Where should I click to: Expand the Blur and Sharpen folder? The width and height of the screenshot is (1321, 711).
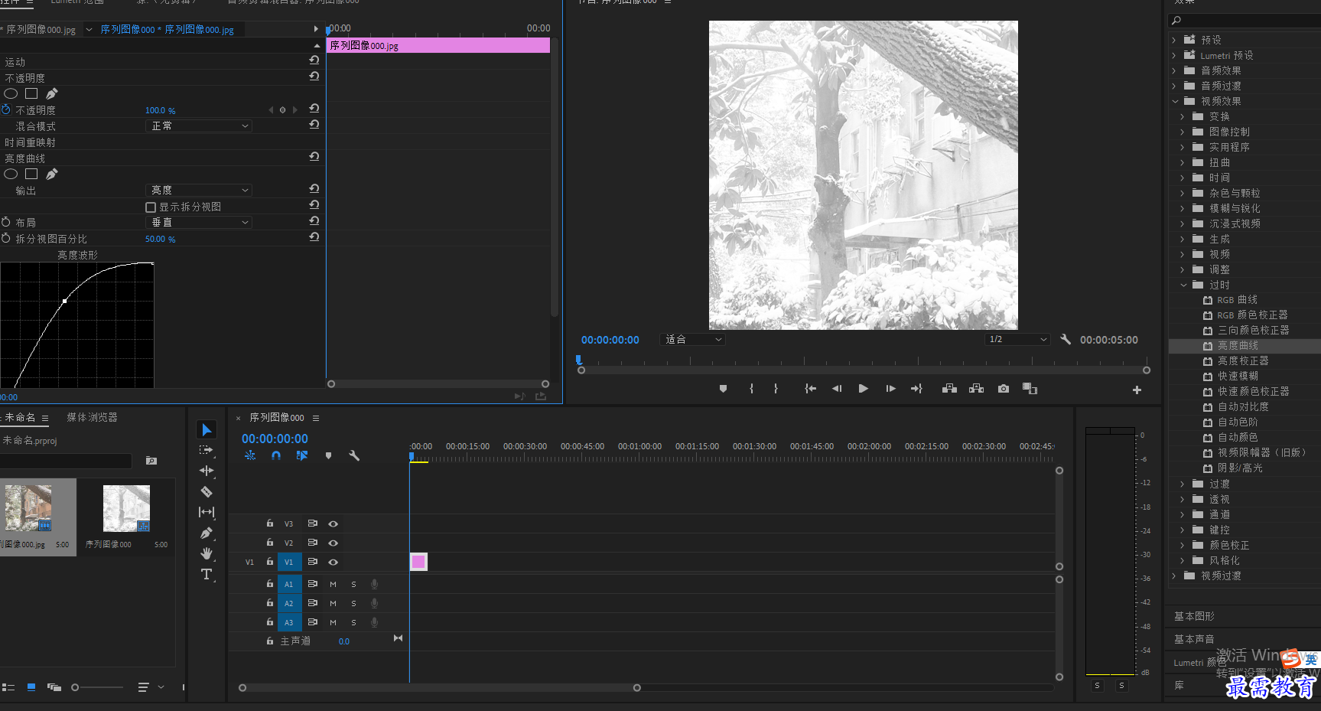point(1183,208)
